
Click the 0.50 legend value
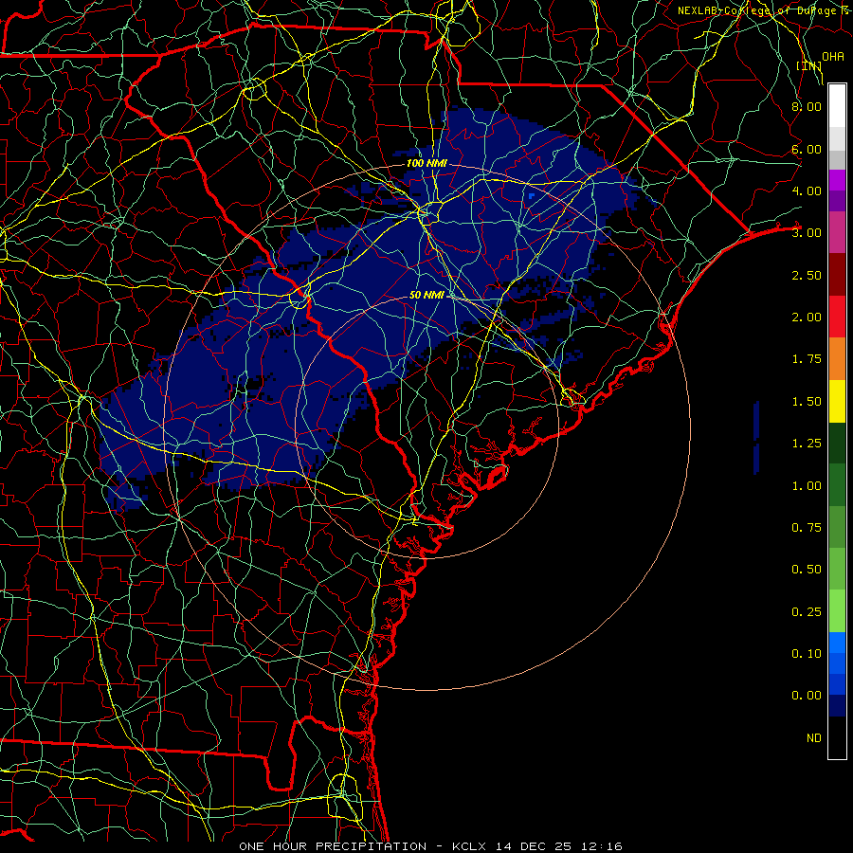click(807, 570)
